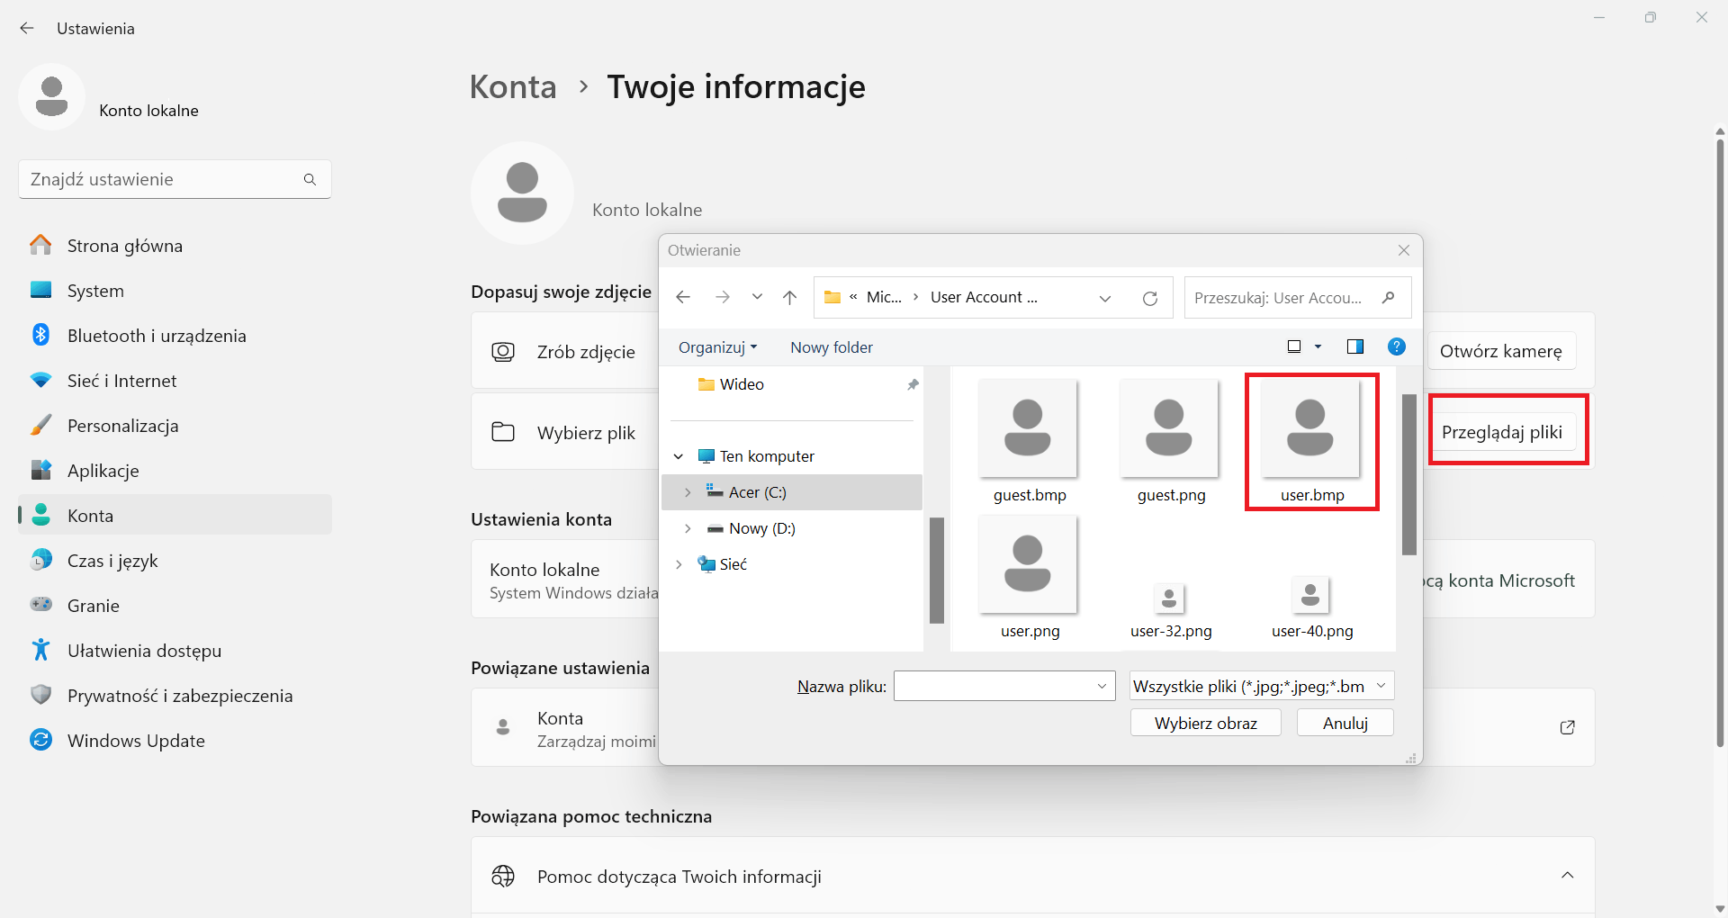Toggle the preview pane in Otwieranie dialog
Screen dimensions: 1728x918
point(1354,346)
